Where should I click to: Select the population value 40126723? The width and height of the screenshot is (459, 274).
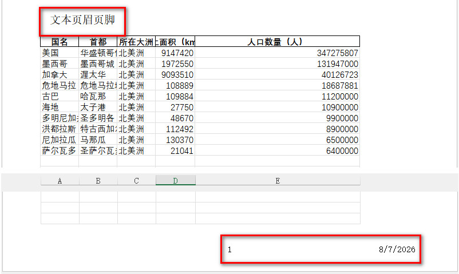point(277,74)
